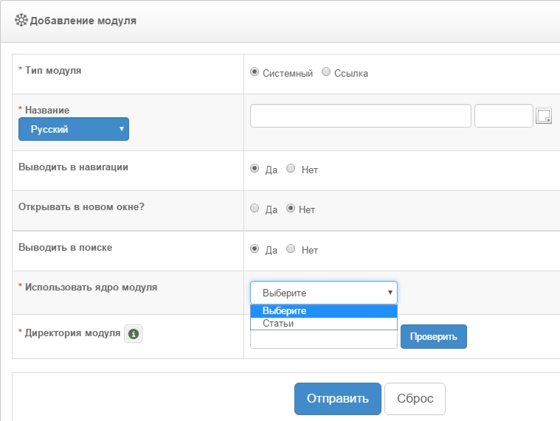
Task: Select the Ссылка module type
Action: [326, 72]
